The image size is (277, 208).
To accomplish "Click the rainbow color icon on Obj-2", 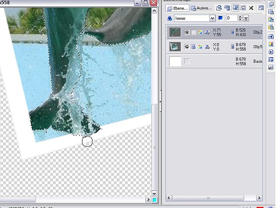I will 200,32.
